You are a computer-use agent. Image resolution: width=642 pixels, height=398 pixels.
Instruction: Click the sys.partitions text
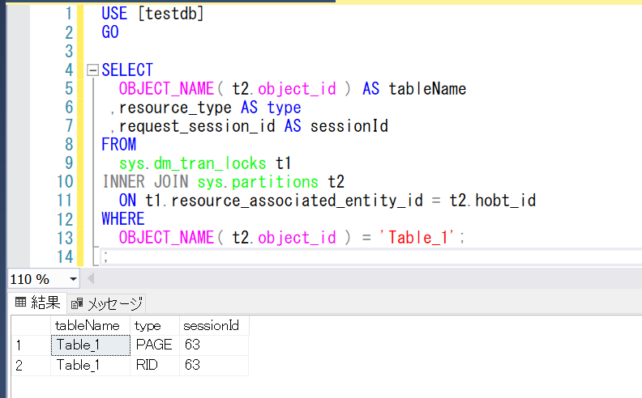click(258, 182)
